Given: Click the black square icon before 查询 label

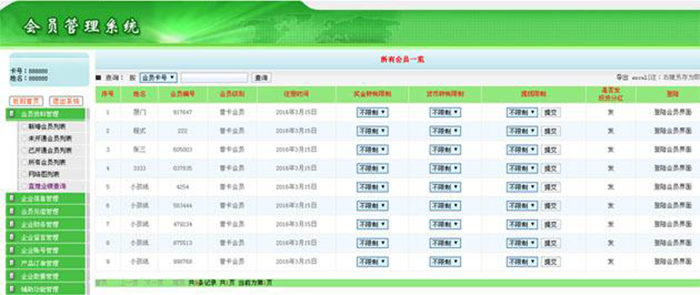Looking at the screenshot, I should click(99, 78).
